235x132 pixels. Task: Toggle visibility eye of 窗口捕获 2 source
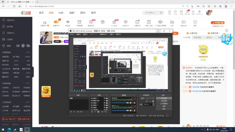(x=105, y=105)
